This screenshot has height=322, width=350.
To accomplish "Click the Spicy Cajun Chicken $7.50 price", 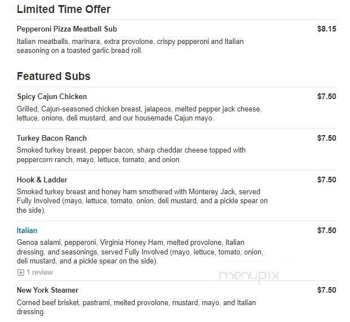I will coord(326,96).
